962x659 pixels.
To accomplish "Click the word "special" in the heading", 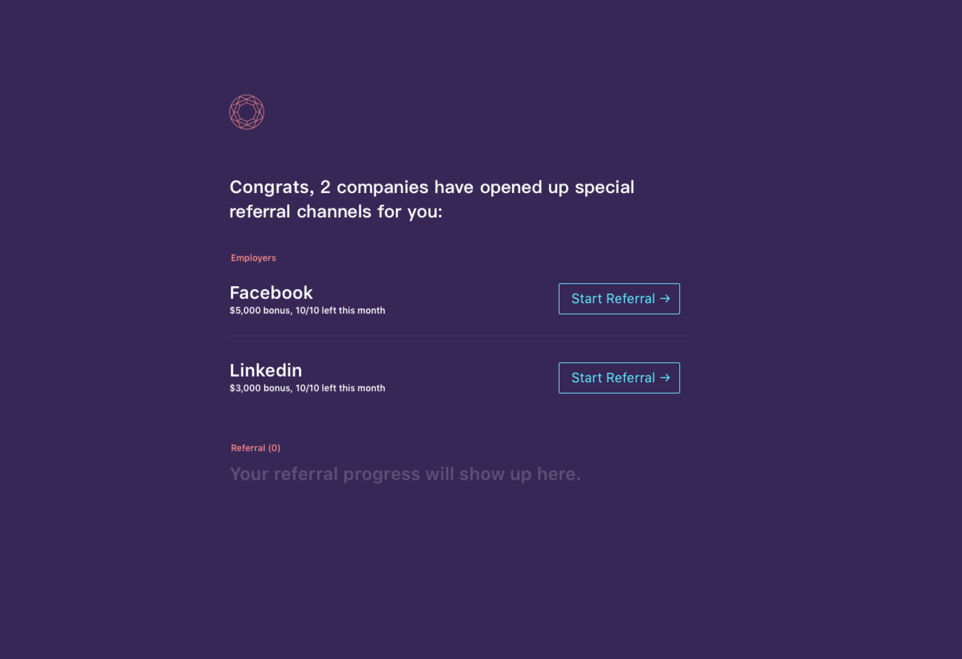I will 604,187.
